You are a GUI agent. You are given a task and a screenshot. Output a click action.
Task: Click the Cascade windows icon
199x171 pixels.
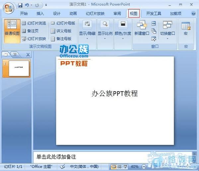pyautogui.click(x=154, y=31)
